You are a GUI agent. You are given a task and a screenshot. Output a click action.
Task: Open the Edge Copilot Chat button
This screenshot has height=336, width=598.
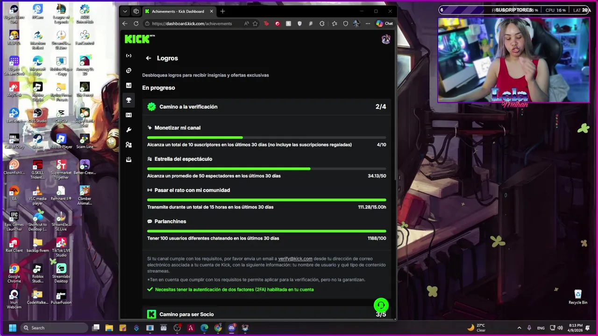tap(384, 23)
